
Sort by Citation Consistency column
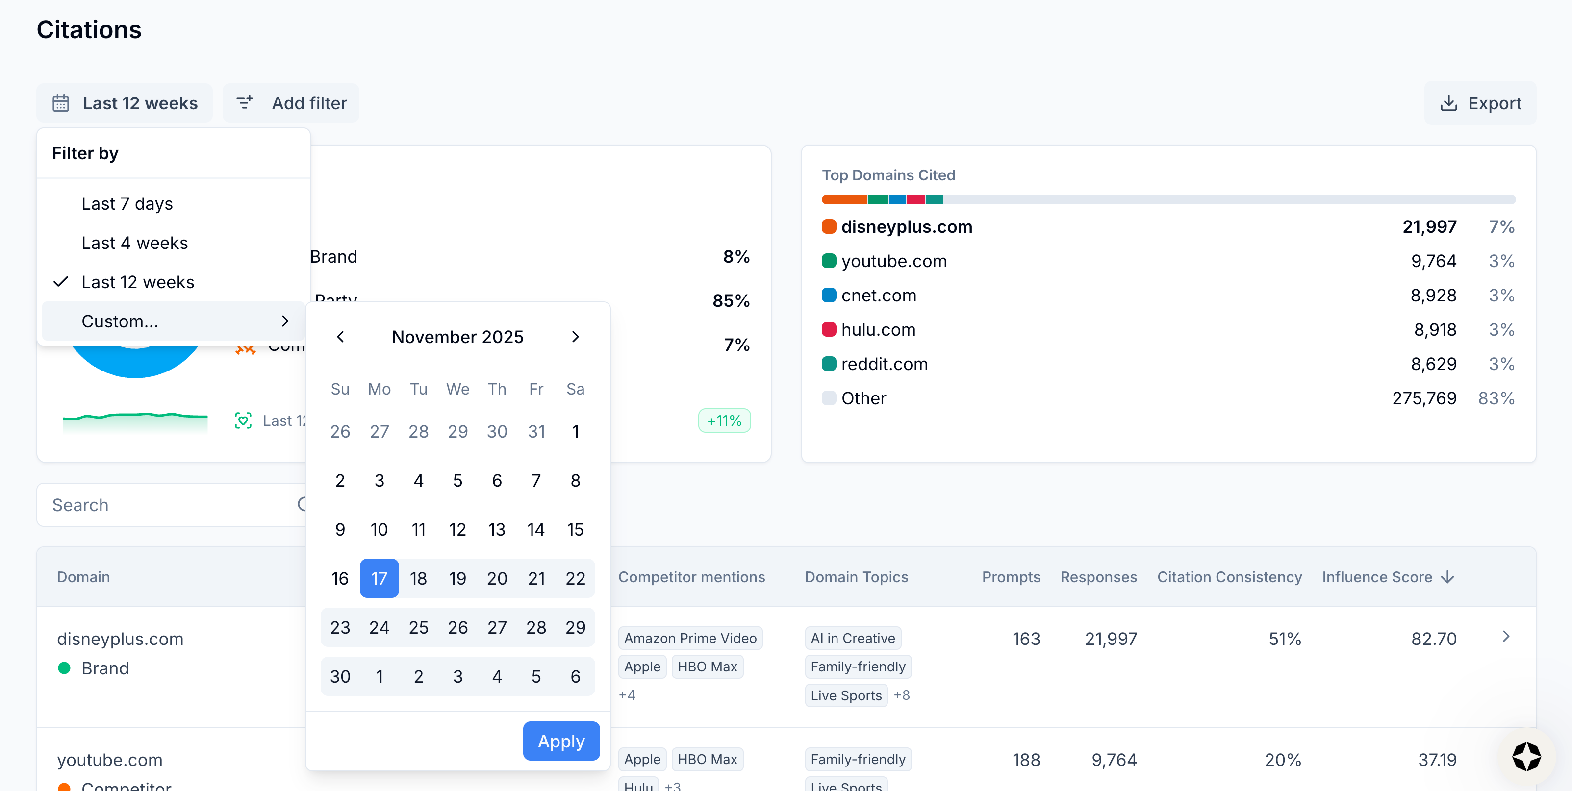[1229, 577]
